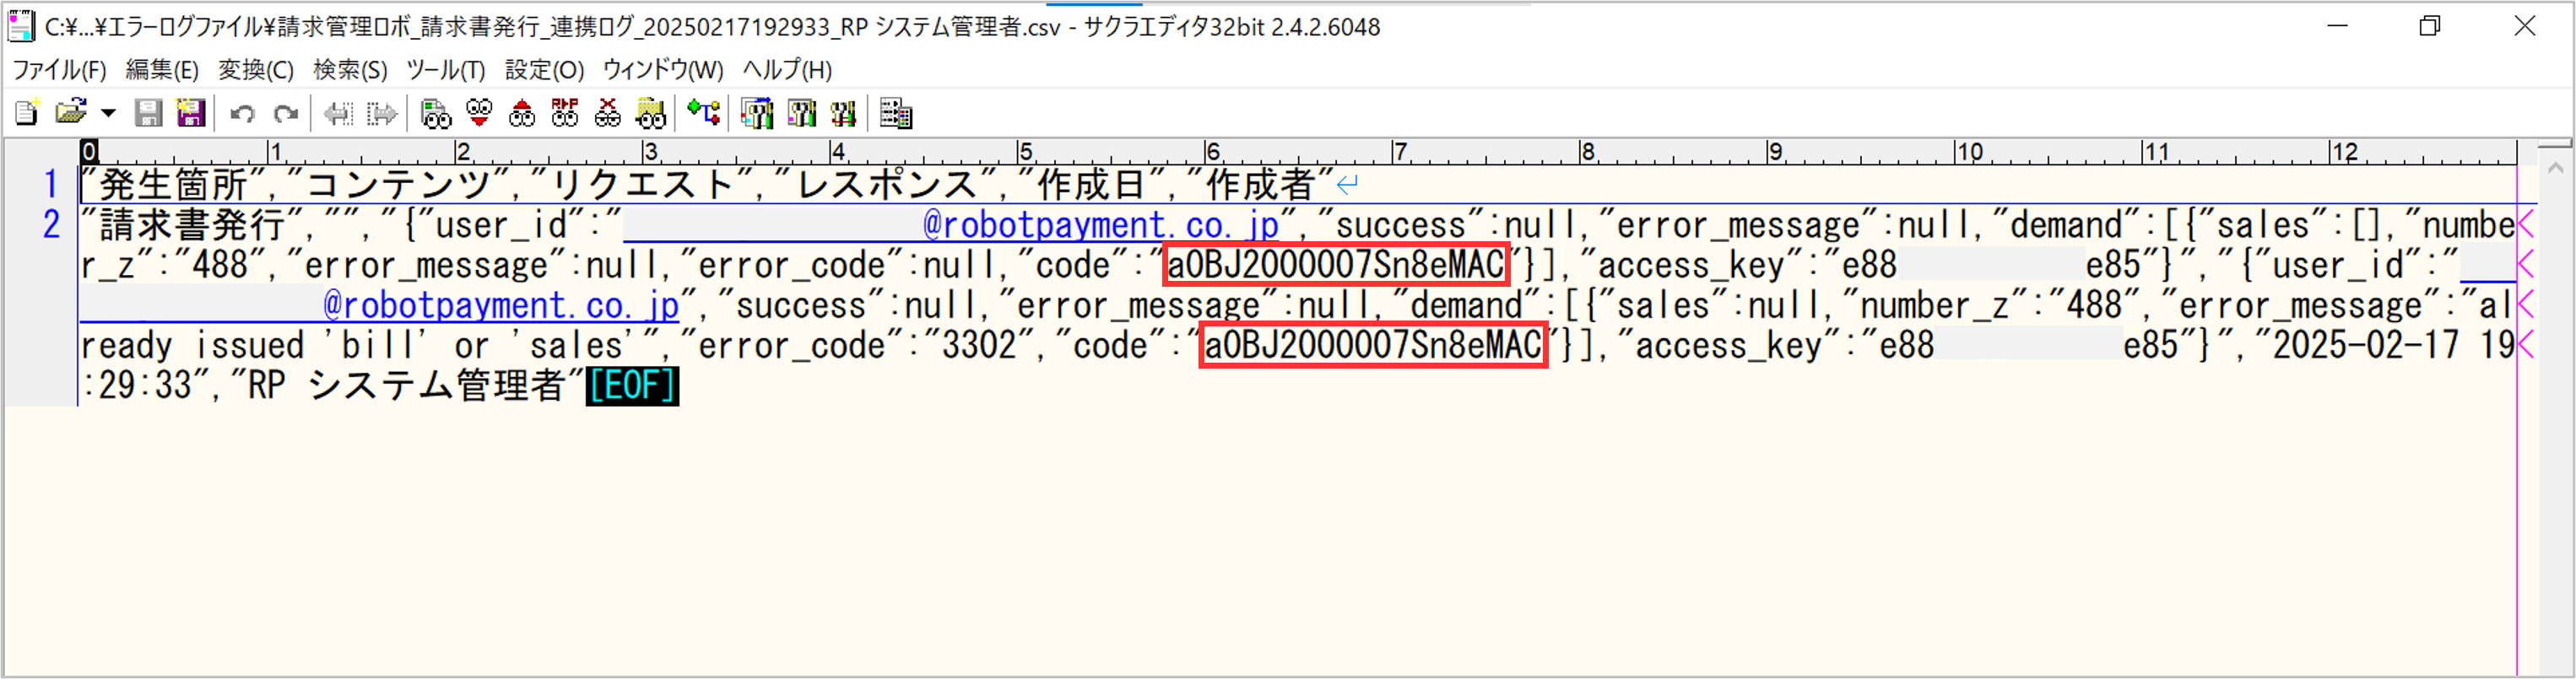
Task: Click the Save As purple floppy icon
Action: (x=190, y=113)
